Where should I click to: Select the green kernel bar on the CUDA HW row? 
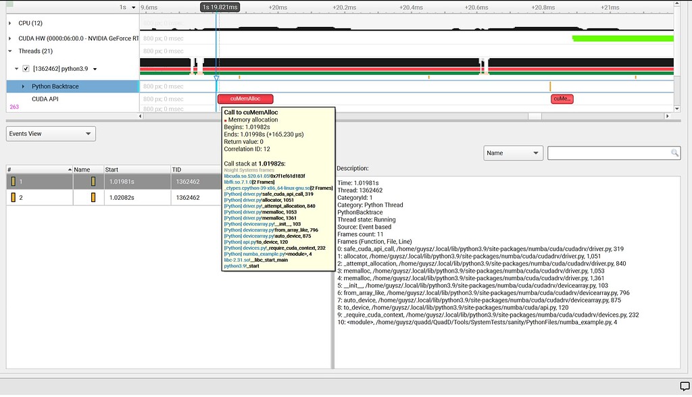point(622,38)
